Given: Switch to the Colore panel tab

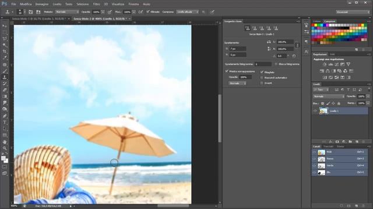Looking at the screenshot, I should point(317,21).
